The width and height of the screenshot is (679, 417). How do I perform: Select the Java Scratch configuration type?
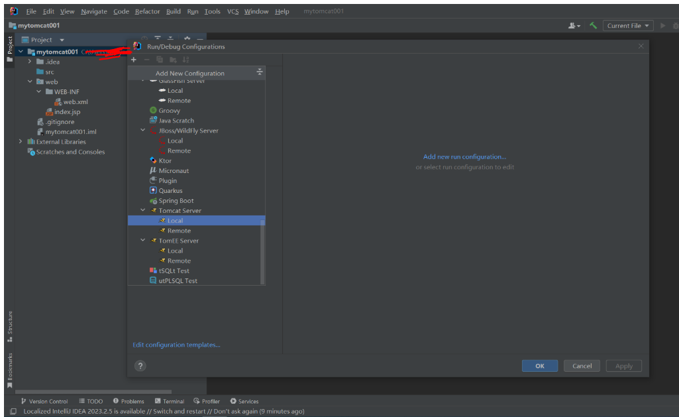point(176,121)
